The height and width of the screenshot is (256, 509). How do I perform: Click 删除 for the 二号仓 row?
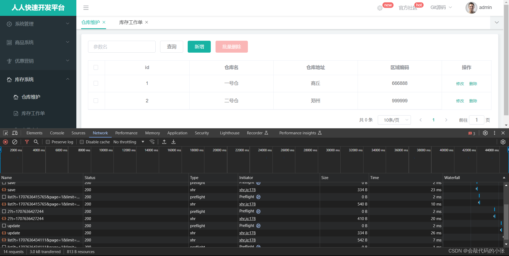(x=473, y=101)
